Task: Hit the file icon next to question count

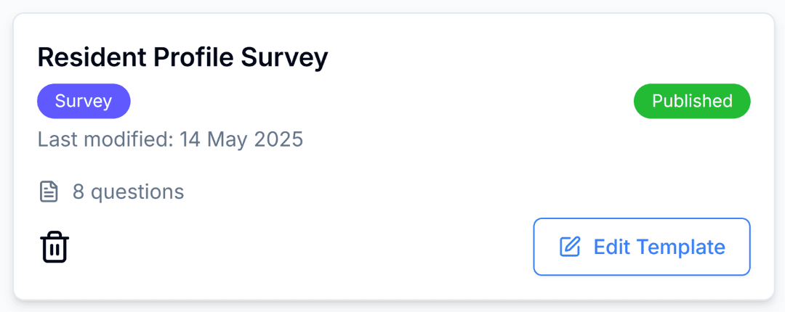Action: [x=48, y=192]
